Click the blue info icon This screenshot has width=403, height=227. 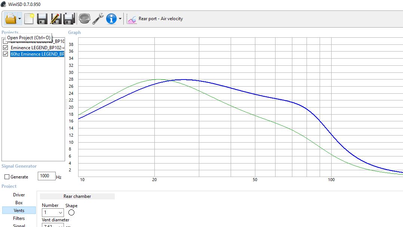(x=111, y=19)
